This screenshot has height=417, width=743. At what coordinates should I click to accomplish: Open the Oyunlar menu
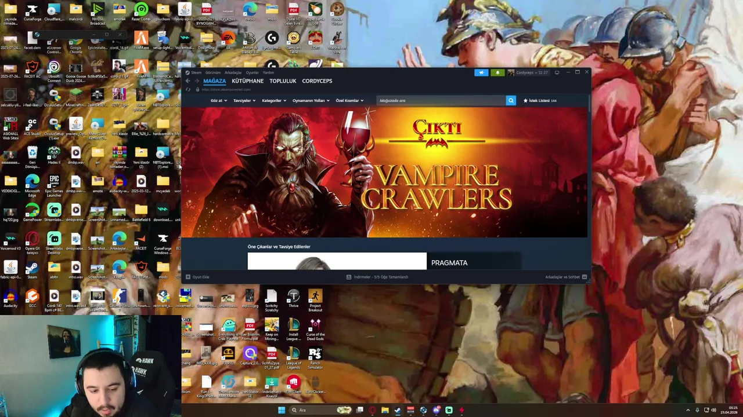click(x=252, y=73)
